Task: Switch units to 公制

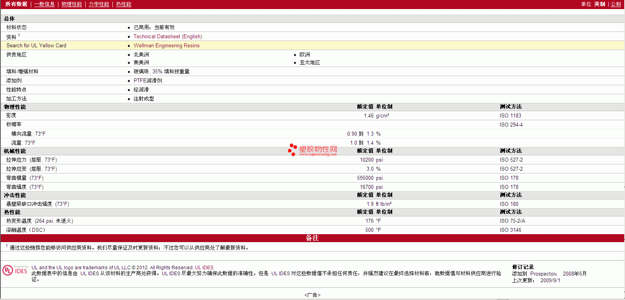Action: [x=616, y=4]
